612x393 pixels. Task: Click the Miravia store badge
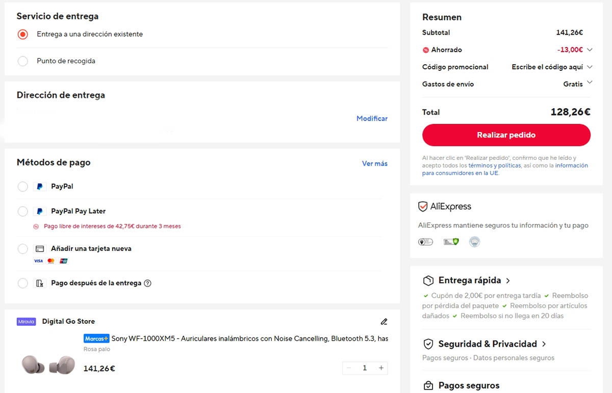pos(27,322)
